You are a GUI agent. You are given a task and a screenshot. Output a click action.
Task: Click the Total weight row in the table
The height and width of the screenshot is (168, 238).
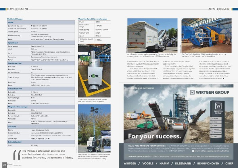point(41,145)
